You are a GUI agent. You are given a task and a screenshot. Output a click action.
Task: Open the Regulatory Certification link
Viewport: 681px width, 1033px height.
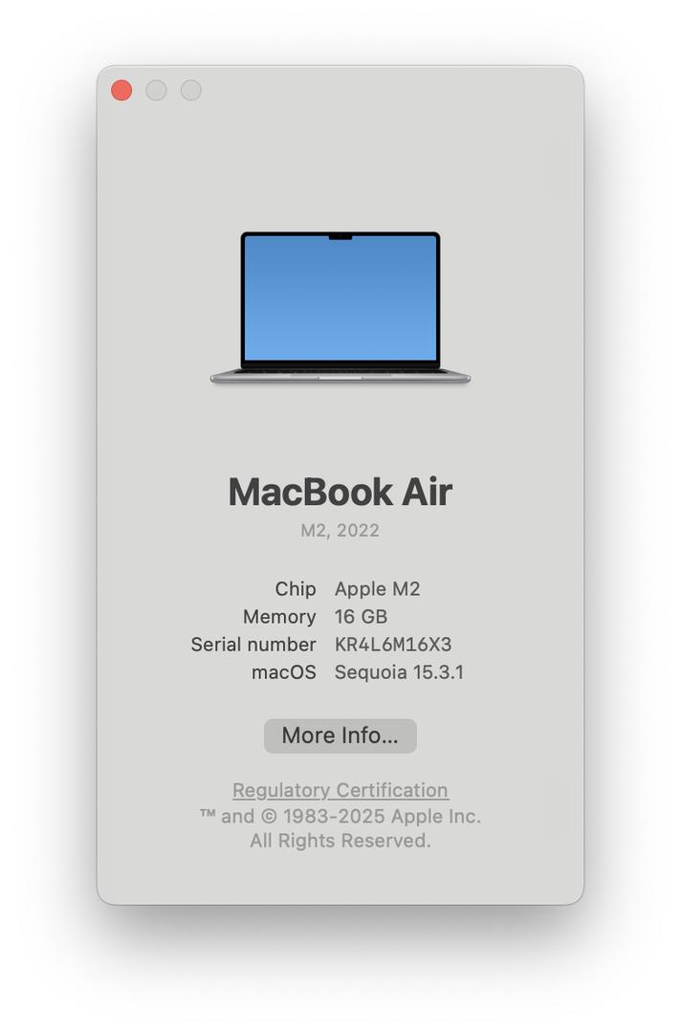coord(340,790)
